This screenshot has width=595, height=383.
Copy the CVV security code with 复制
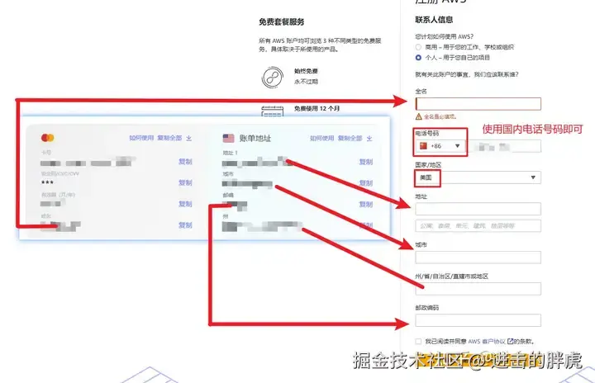coord(185,182)
